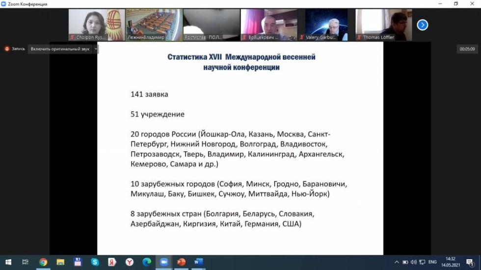Switch the ENG input language indicator
The width and height of the screenshot is (481, 270).
[x=432, y=262]
